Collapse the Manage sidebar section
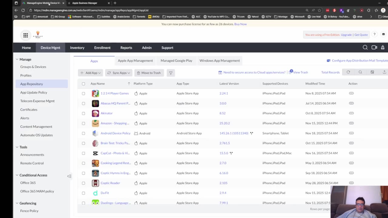Viewport: 388px width, 218px height. tap(17, 59)
